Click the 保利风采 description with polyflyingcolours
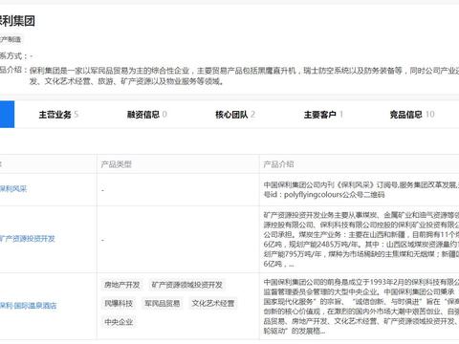This screenshot has width=459, height=344. [x=361, y=189]
